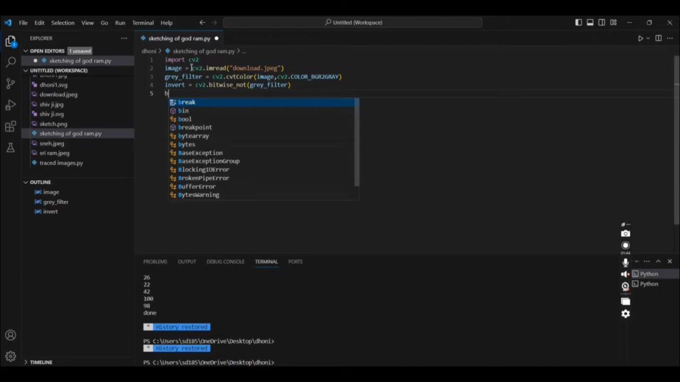Select the grey_filter symbol in Outline
Viewport: 680px width, 382px height.
[x=56, y=202]
